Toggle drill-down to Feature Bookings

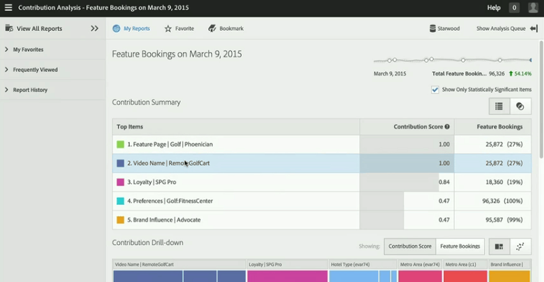pyautogui.click(x=459, y=246)
